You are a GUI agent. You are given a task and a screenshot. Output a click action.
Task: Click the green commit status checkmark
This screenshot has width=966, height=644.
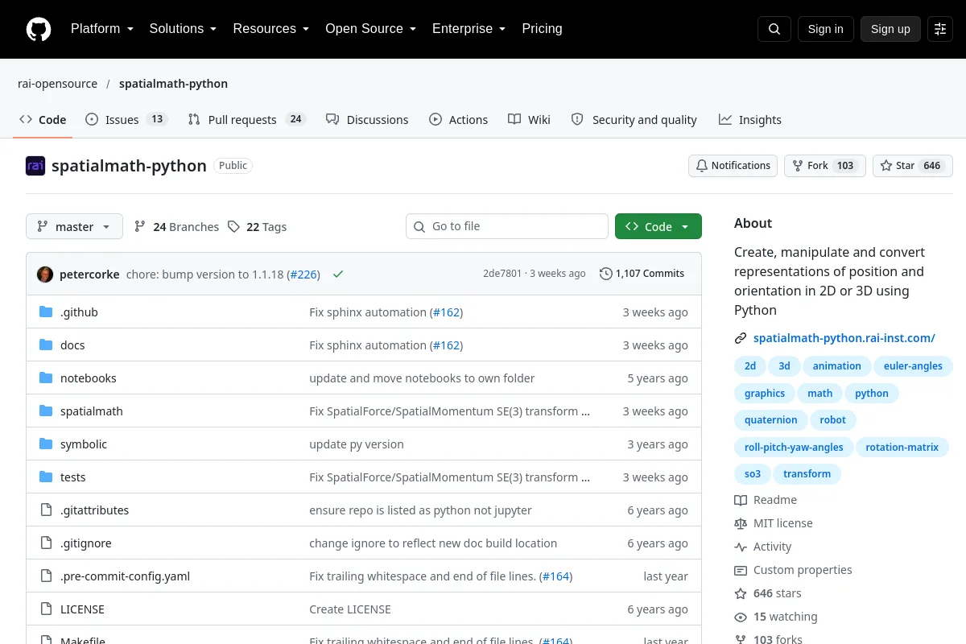point(338,274)
